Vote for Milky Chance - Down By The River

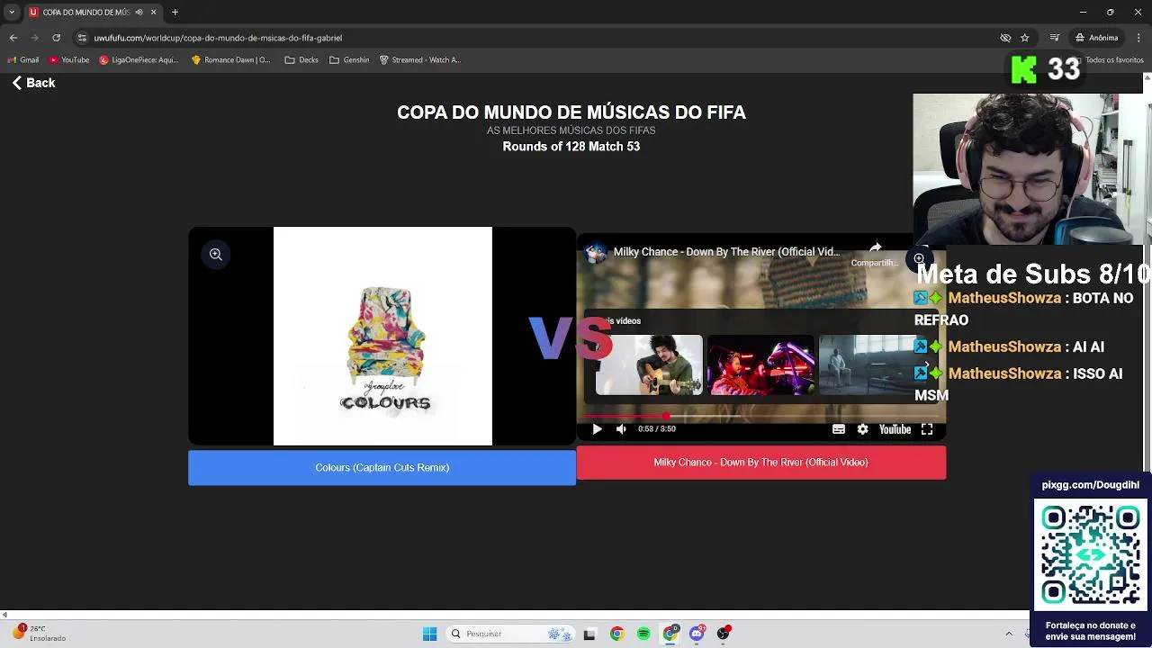(760, 463)
